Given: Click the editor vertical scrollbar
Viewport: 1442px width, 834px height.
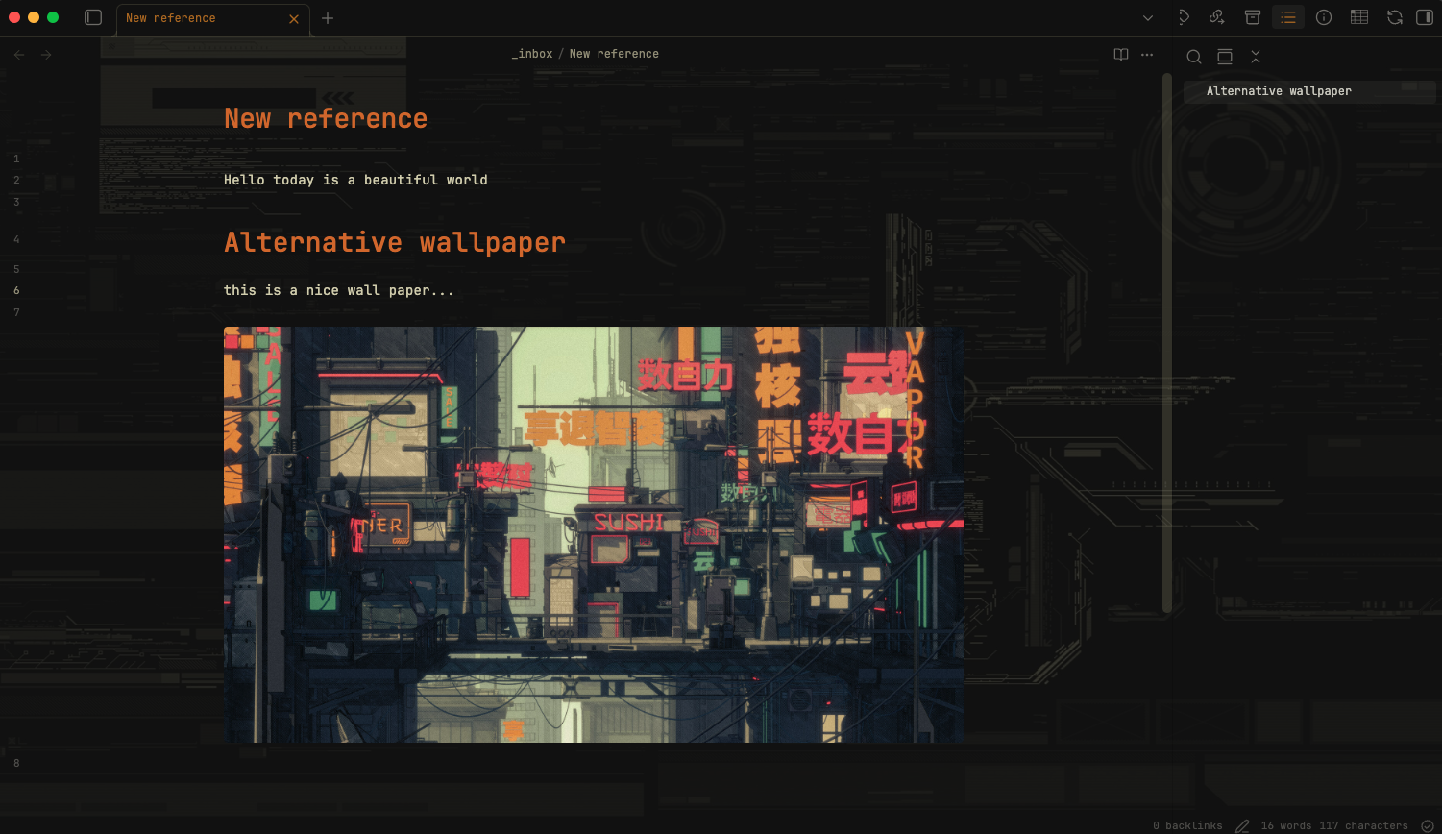Looking at the screenshot, I should coord(1167,342).
